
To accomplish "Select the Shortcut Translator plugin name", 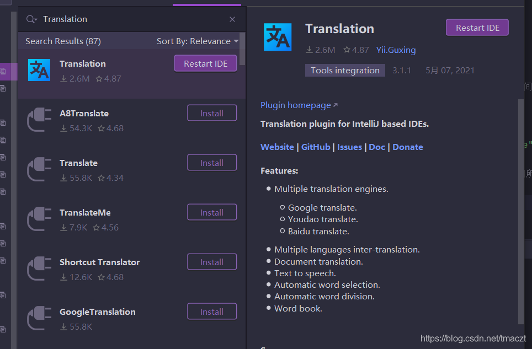I will coord(99,262).
